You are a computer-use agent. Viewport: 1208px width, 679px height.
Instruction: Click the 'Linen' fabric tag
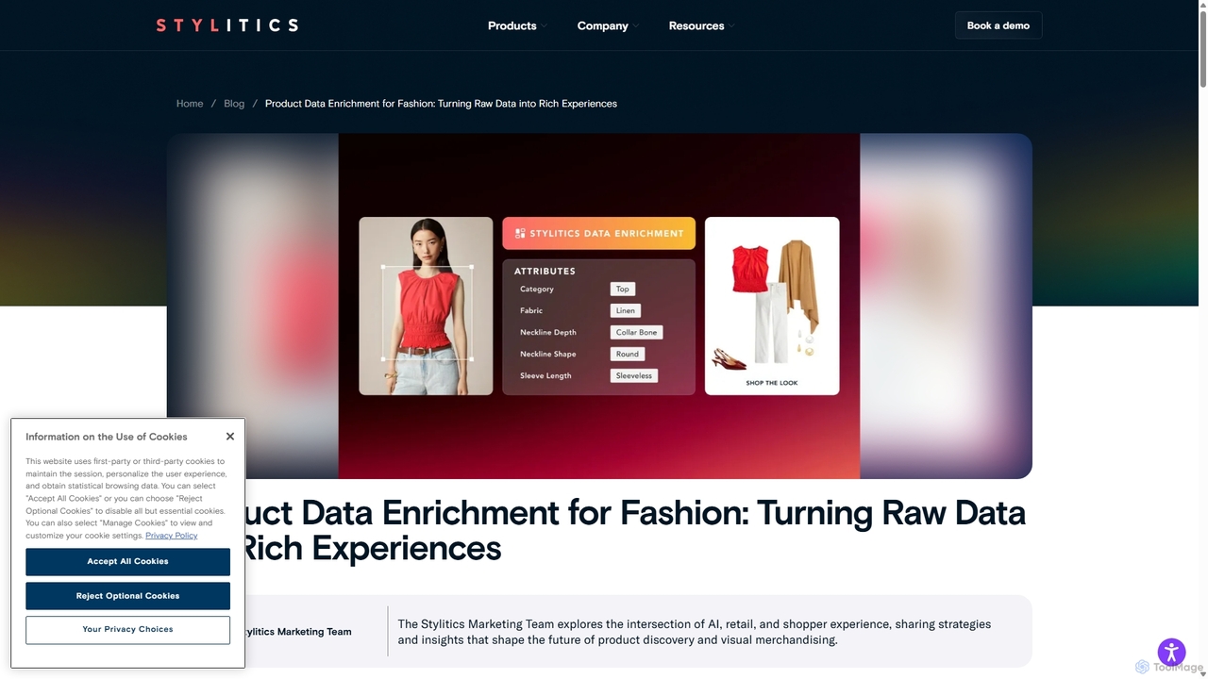tap(626, 310)
